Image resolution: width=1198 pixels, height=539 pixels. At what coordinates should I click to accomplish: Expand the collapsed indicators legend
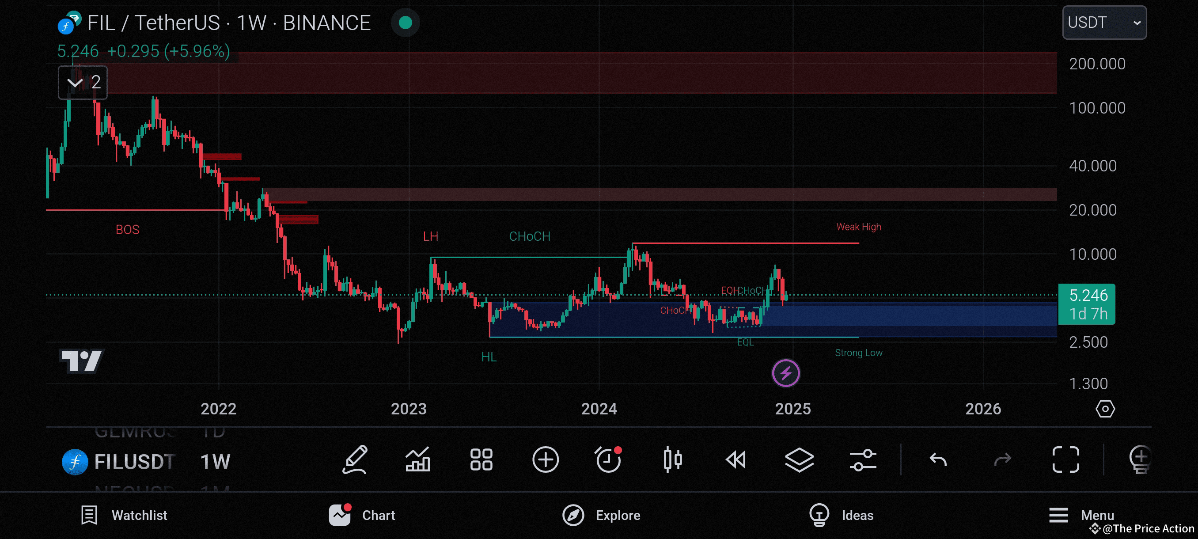83,82
